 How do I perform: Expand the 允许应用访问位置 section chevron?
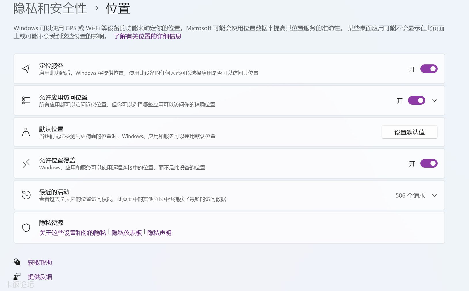point(434,101)
